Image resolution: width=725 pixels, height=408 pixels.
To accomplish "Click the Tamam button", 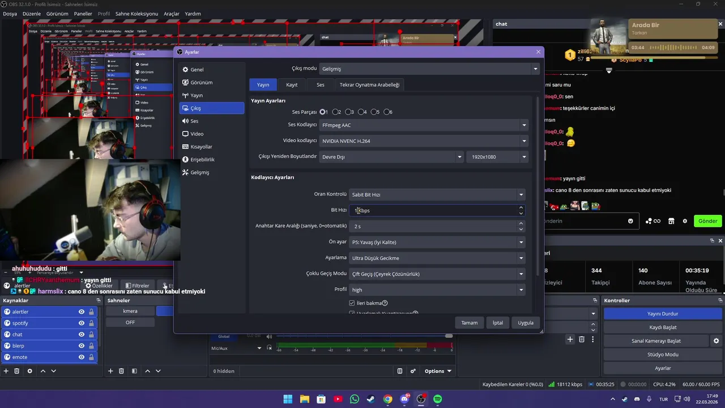I will (x=469, y=322).
